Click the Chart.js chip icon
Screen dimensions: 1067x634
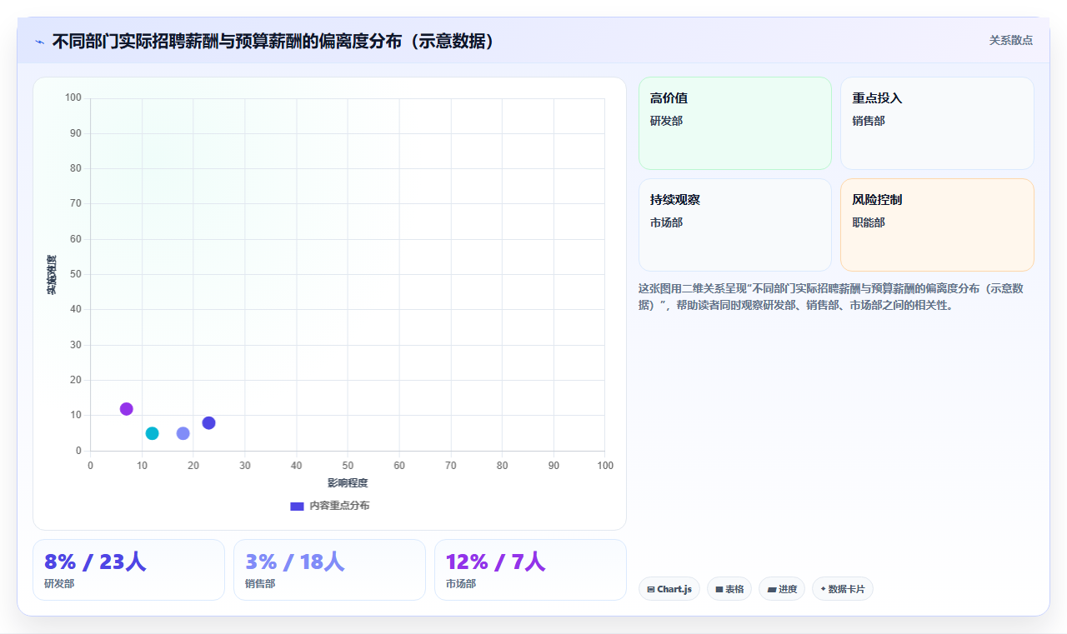[651, 589]
